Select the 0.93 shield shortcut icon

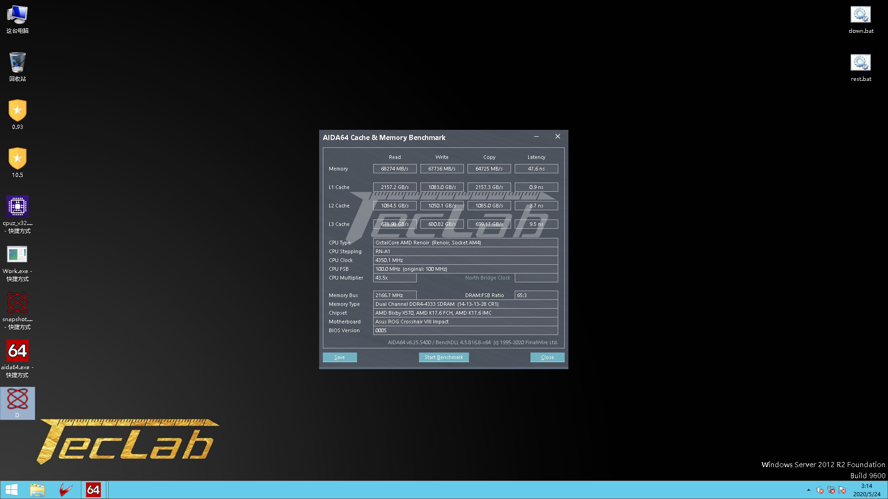tap(17, 115)
